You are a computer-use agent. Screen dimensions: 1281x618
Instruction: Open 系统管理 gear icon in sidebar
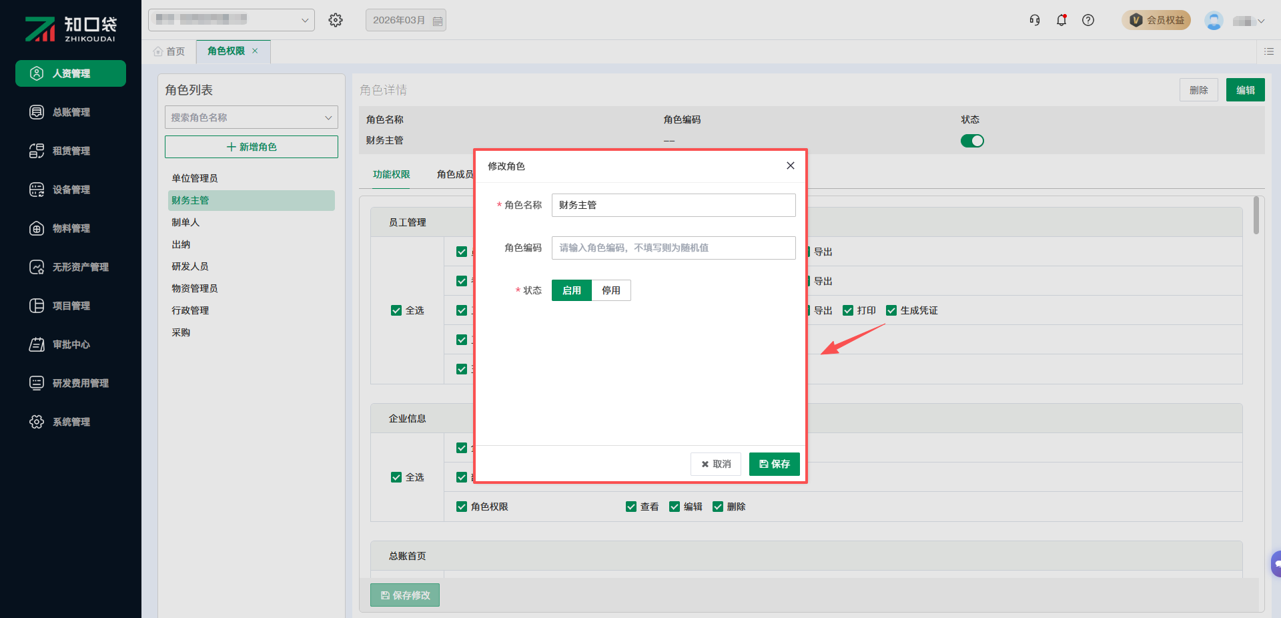click(x=37, y=422)
